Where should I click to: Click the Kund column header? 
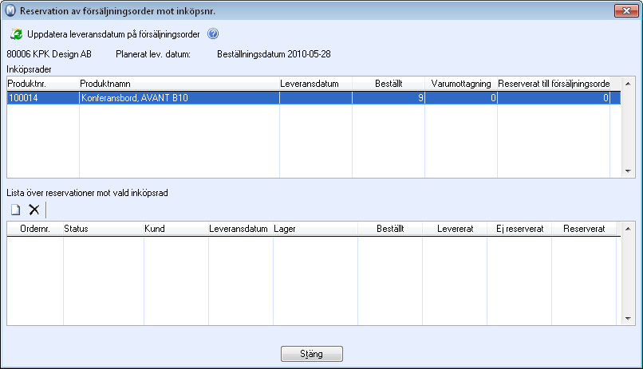pyautogui.click(x=176, y=229)
